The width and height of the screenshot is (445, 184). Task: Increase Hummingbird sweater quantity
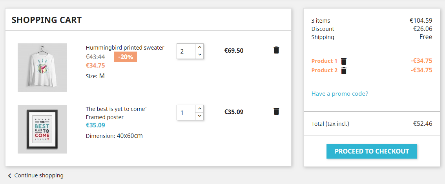199,47
